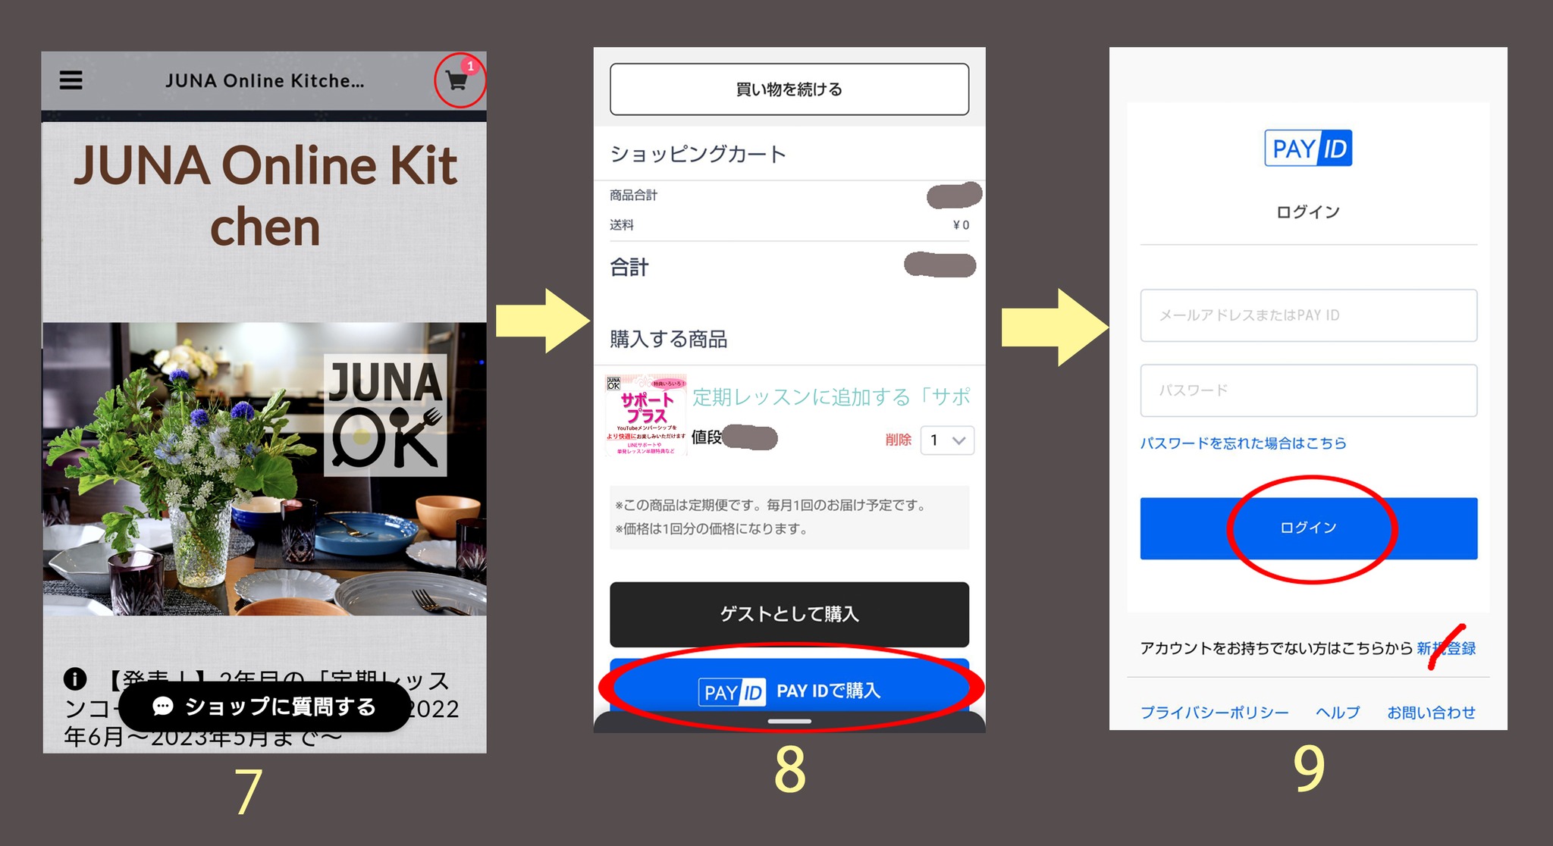Open the hamburger menu icon
The image size is (1553, 846).
pyautogui.click(x=71, y=80)
